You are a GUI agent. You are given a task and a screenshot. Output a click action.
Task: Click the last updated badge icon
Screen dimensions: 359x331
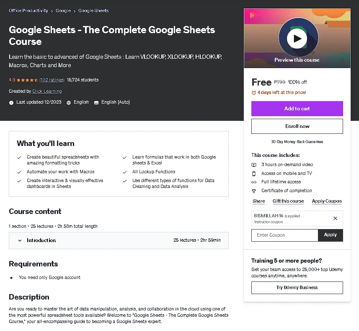click(11, 102)
